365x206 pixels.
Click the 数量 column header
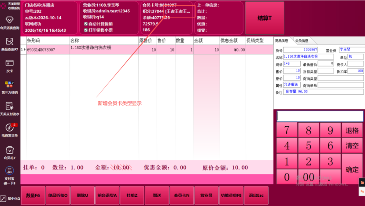pos(184,40)
